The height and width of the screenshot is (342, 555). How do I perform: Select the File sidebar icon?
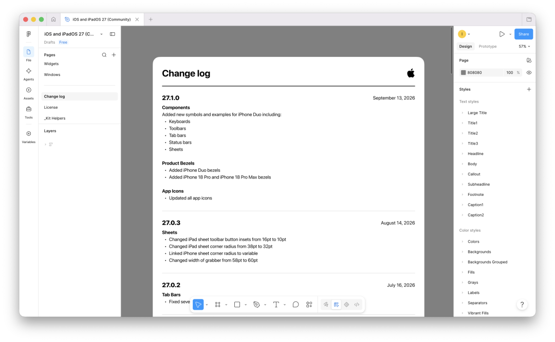[29, 52]
